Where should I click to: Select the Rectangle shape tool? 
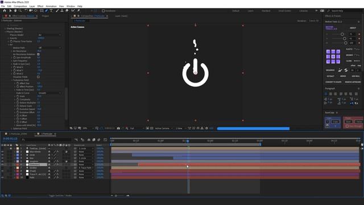coord(42,11)
